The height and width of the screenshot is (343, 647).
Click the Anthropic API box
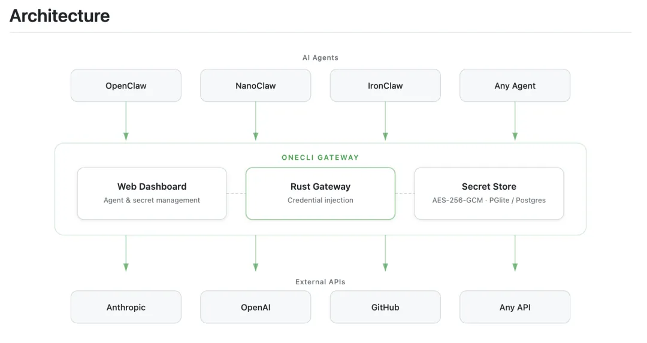pyautogui.click(x=126, y=307)
